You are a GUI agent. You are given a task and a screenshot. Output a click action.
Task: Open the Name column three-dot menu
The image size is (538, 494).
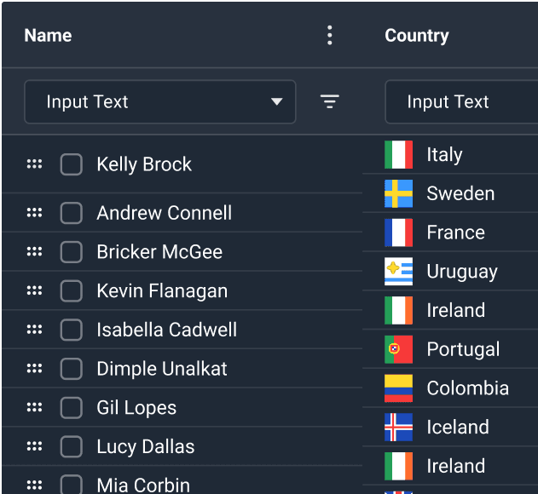coord(329,35)
